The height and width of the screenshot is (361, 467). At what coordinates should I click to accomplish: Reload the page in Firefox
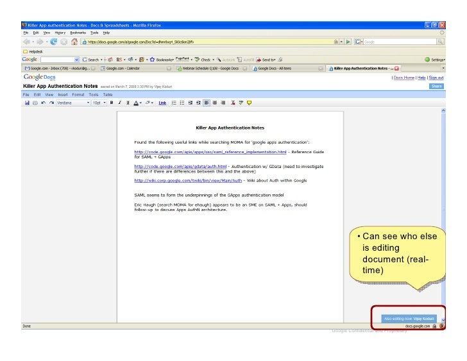(54, 42)
